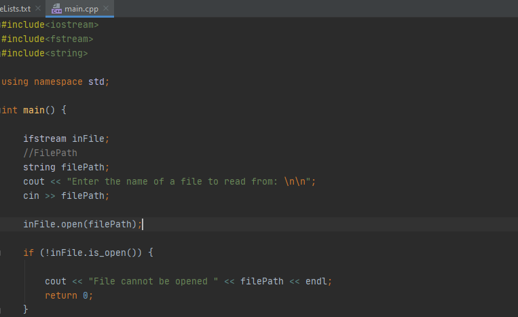The height and width of the screenshot is (317, 518).
Task: Click the int main() declaration
Action: tap(34, 110)
